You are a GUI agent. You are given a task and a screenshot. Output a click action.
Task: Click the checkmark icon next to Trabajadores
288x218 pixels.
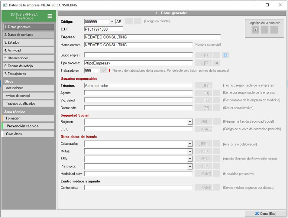click(x=104, y=70)
